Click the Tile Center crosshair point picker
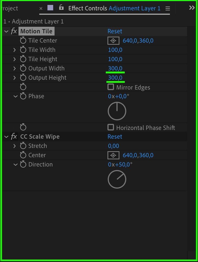Screen dimensions: 198x262 tap(113, 41)
